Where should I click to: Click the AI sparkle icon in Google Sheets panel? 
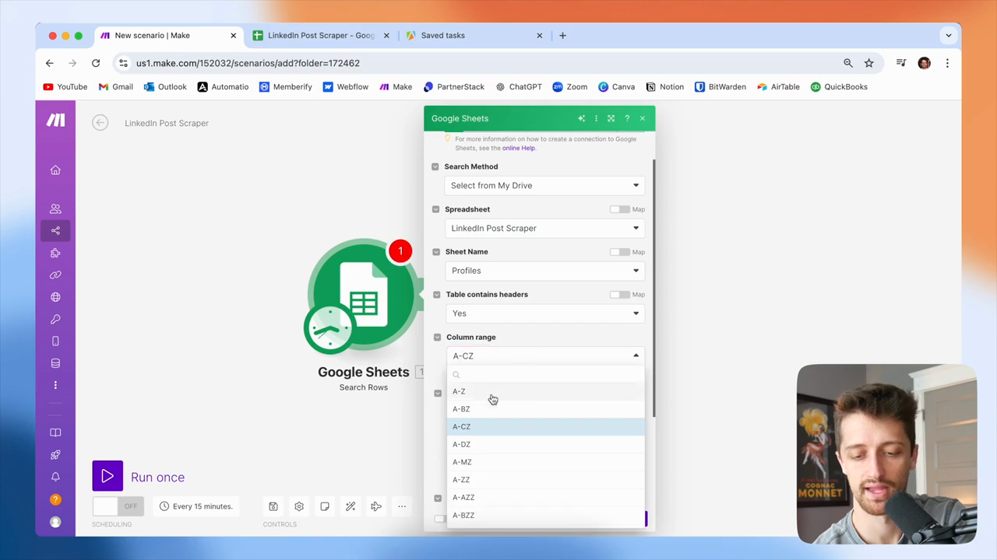pos(581,118)
